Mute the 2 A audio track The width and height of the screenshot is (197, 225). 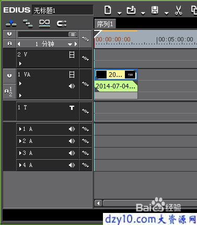coord(72,141)
